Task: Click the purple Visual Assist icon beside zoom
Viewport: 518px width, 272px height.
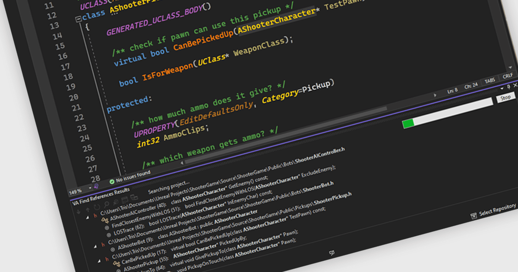Action: click(96, 186)
